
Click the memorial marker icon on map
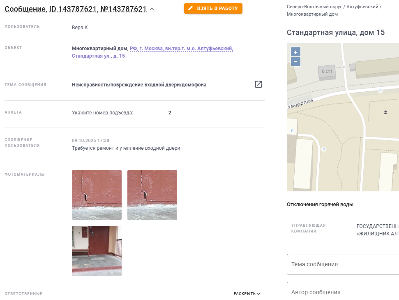coord(385,112)
